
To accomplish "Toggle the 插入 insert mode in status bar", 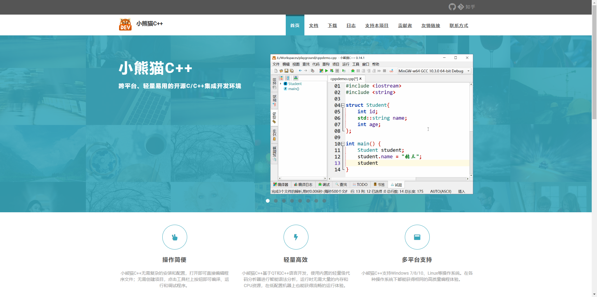I will click(461, 191).
